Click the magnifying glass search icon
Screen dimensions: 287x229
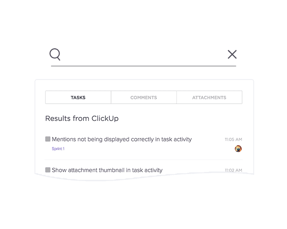point(55,55)
